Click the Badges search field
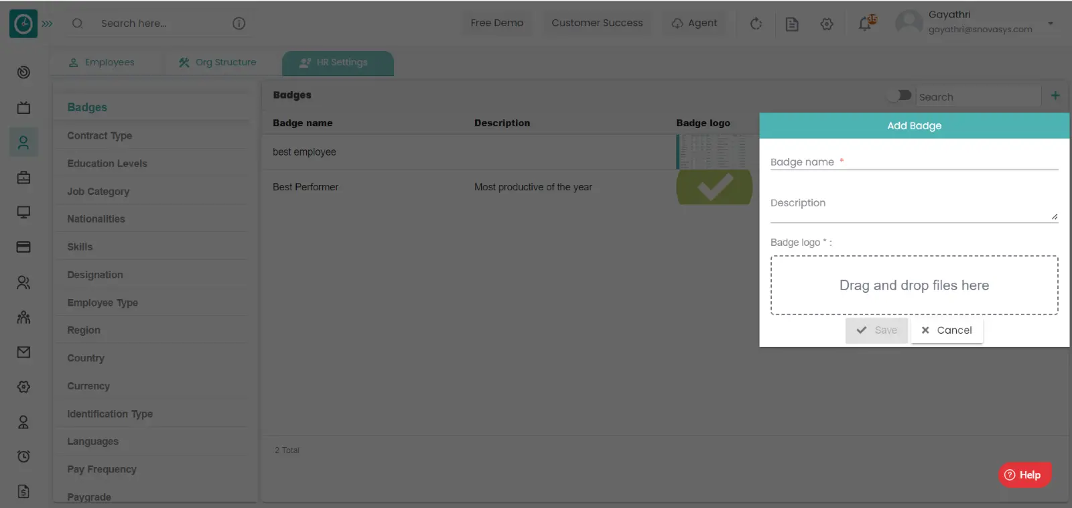 coord(978,97)
